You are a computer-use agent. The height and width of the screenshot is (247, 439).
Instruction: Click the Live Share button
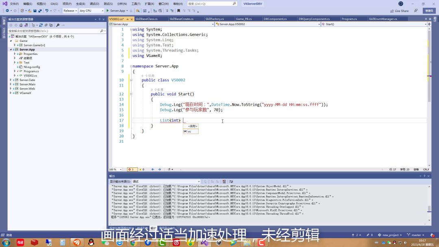pos(400,11)
